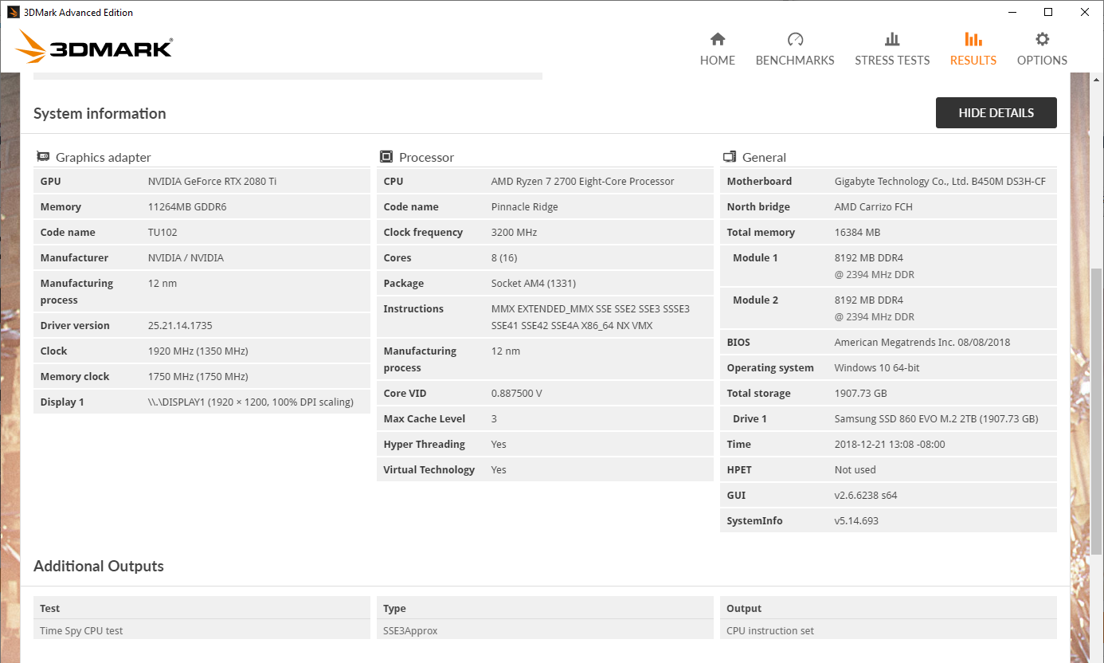
Task: Open Options with the gear icon
Action: 1042,39
